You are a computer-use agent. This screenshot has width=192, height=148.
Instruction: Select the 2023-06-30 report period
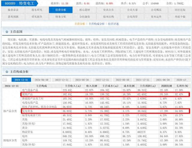(82, 80)
